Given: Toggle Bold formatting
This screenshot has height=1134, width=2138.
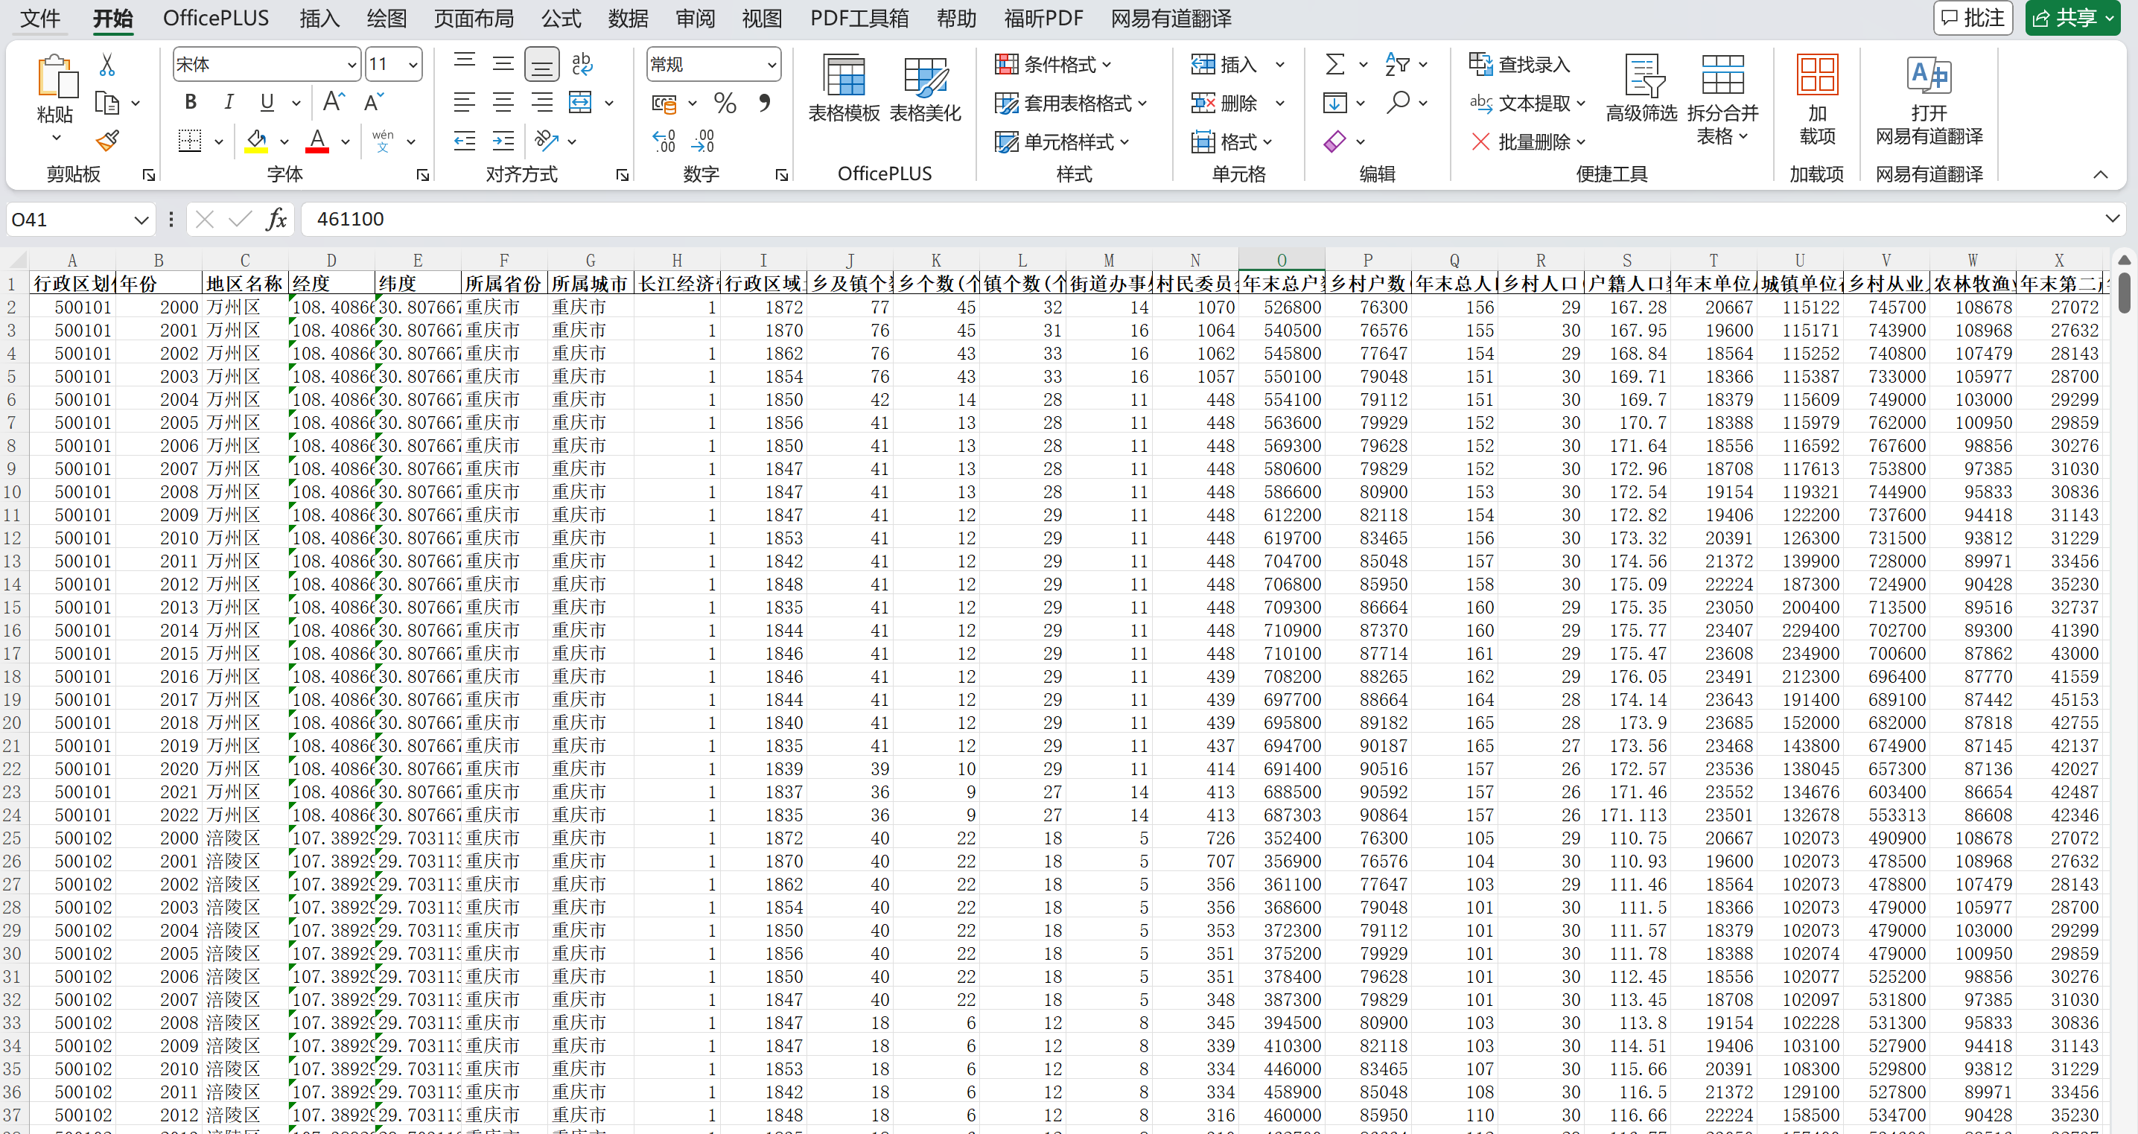Looking at the screenshot, I should (191, 103).
